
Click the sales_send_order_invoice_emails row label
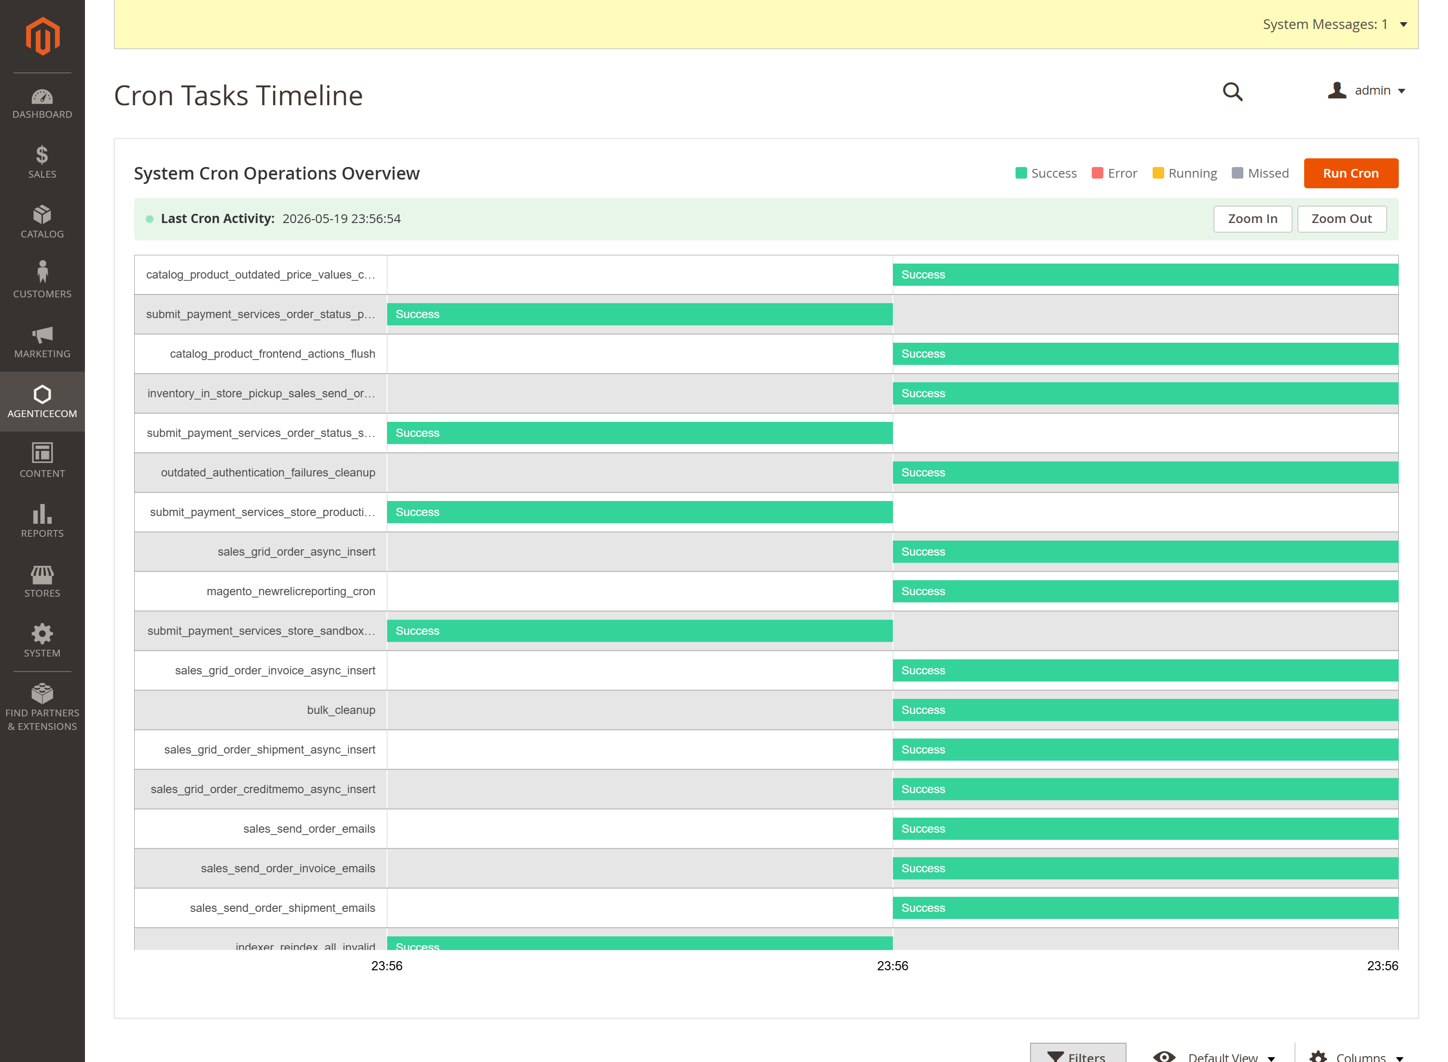pos(288,868)
